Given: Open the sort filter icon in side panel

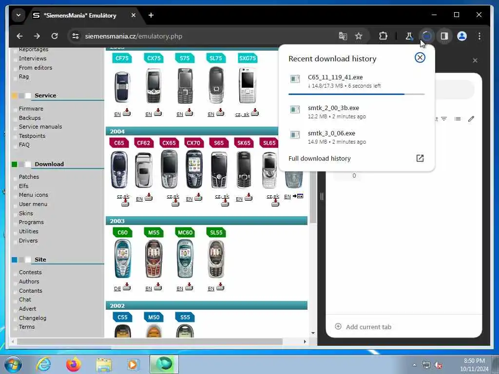Looking at the screenshot, I should click(x=444, y=119).
